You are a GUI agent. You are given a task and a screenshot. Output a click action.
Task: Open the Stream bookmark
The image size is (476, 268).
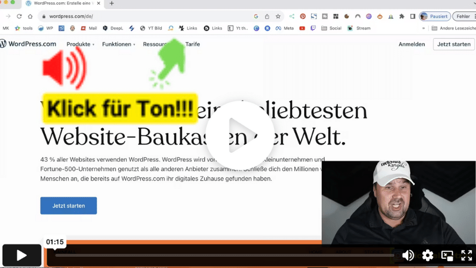359,28
